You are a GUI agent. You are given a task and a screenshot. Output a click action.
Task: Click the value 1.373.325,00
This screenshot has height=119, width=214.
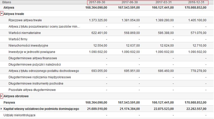(x=98, y=20)
